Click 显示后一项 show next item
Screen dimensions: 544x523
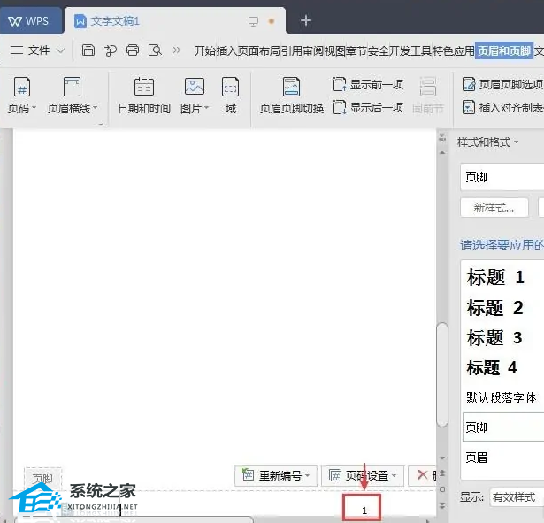tap(368, 108)
